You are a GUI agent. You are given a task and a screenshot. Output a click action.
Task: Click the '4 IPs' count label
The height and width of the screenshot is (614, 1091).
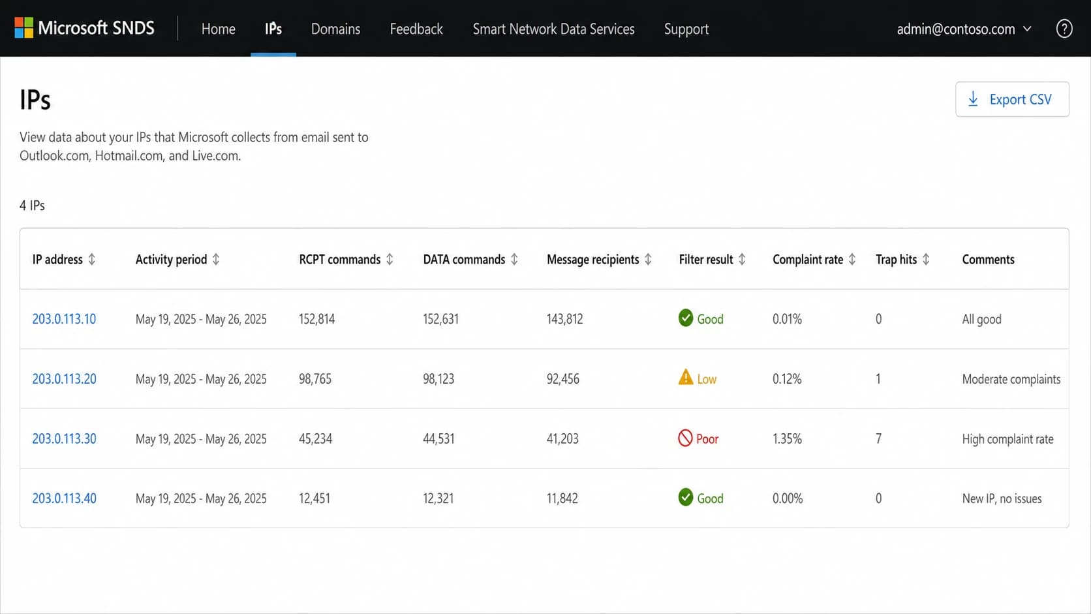point(32,206)
